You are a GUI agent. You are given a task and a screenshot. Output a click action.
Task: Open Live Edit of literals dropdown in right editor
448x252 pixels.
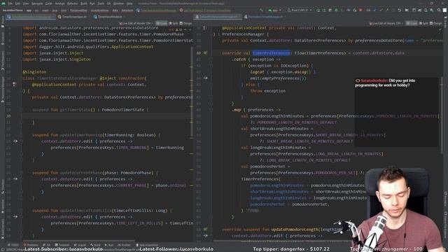coord(386,23)
